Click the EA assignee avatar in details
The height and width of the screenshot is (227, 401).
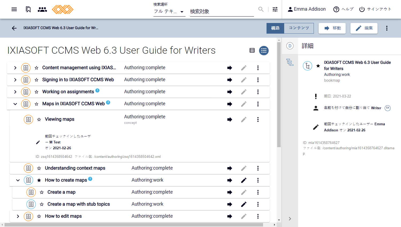click(388, 108)
